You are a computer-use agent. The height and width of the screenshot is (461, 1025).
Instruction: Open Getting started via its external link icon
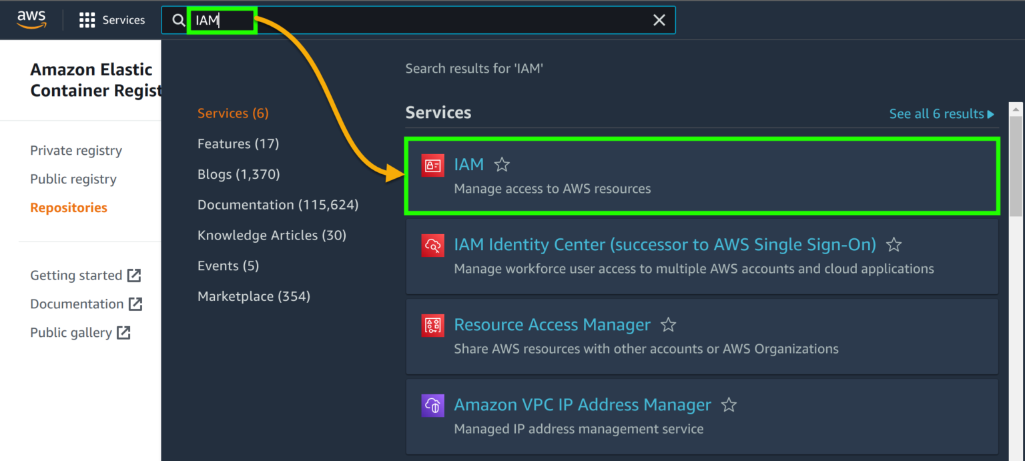[x=134, y=275]
